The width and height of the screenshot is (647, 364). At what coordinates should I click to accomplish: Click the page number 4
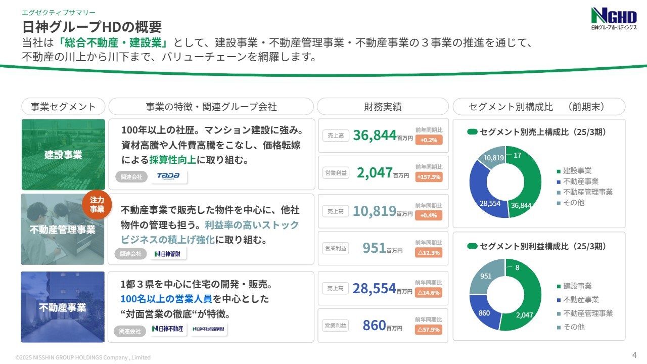[634, 354]
